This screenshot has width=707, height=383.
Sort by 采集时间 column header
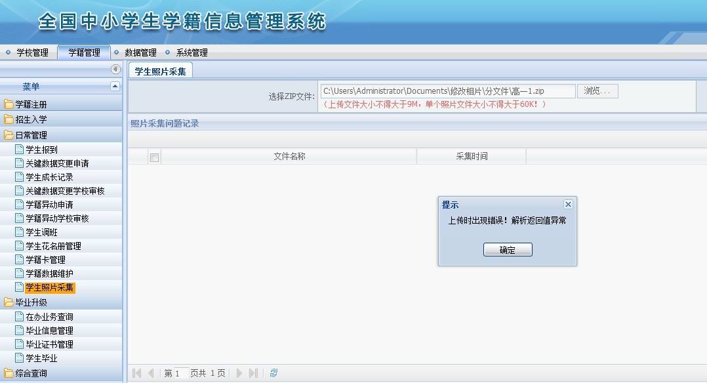472,156
